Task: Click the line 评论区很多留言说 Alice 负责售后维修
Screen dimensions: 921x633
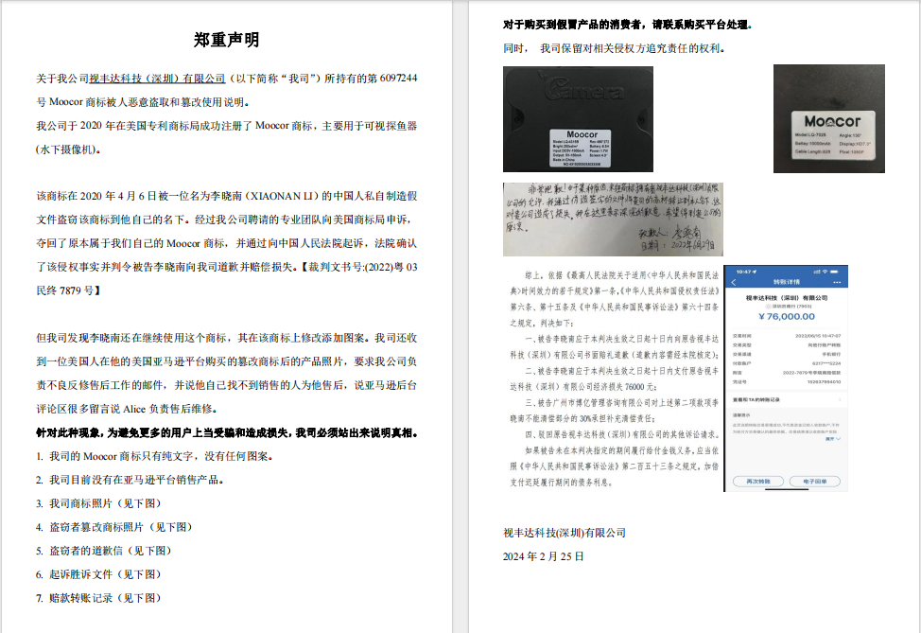Action: tap(127, 409)
